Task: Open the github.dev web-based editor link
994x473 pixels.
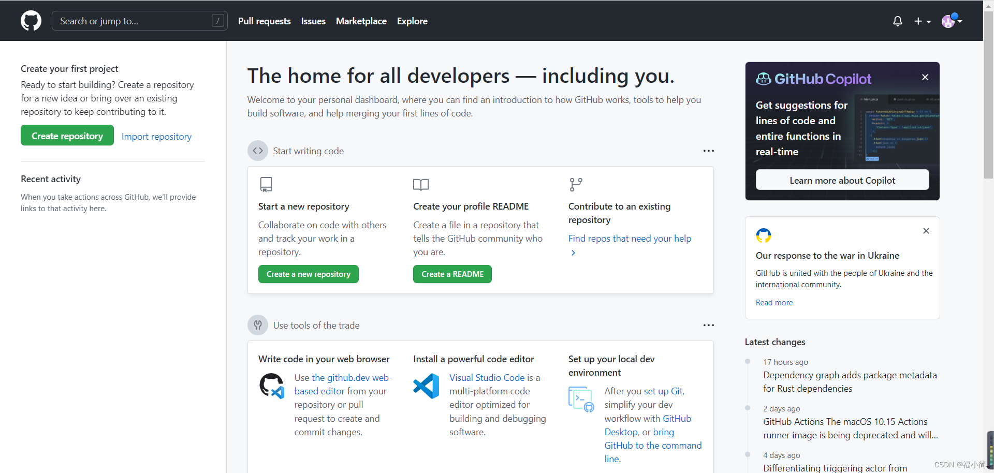Action: 343,385
